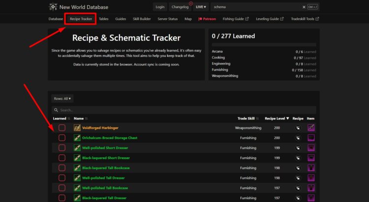Open the Well-polished Tall Bookcase schematic icon
The image size is (369, 202).
pos(77,188)
